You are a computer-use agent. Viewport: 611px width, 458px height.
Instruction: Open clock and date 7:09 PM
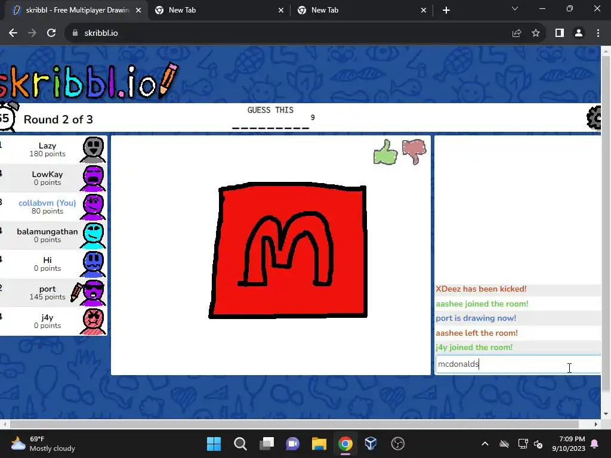(x=569, y=444)
